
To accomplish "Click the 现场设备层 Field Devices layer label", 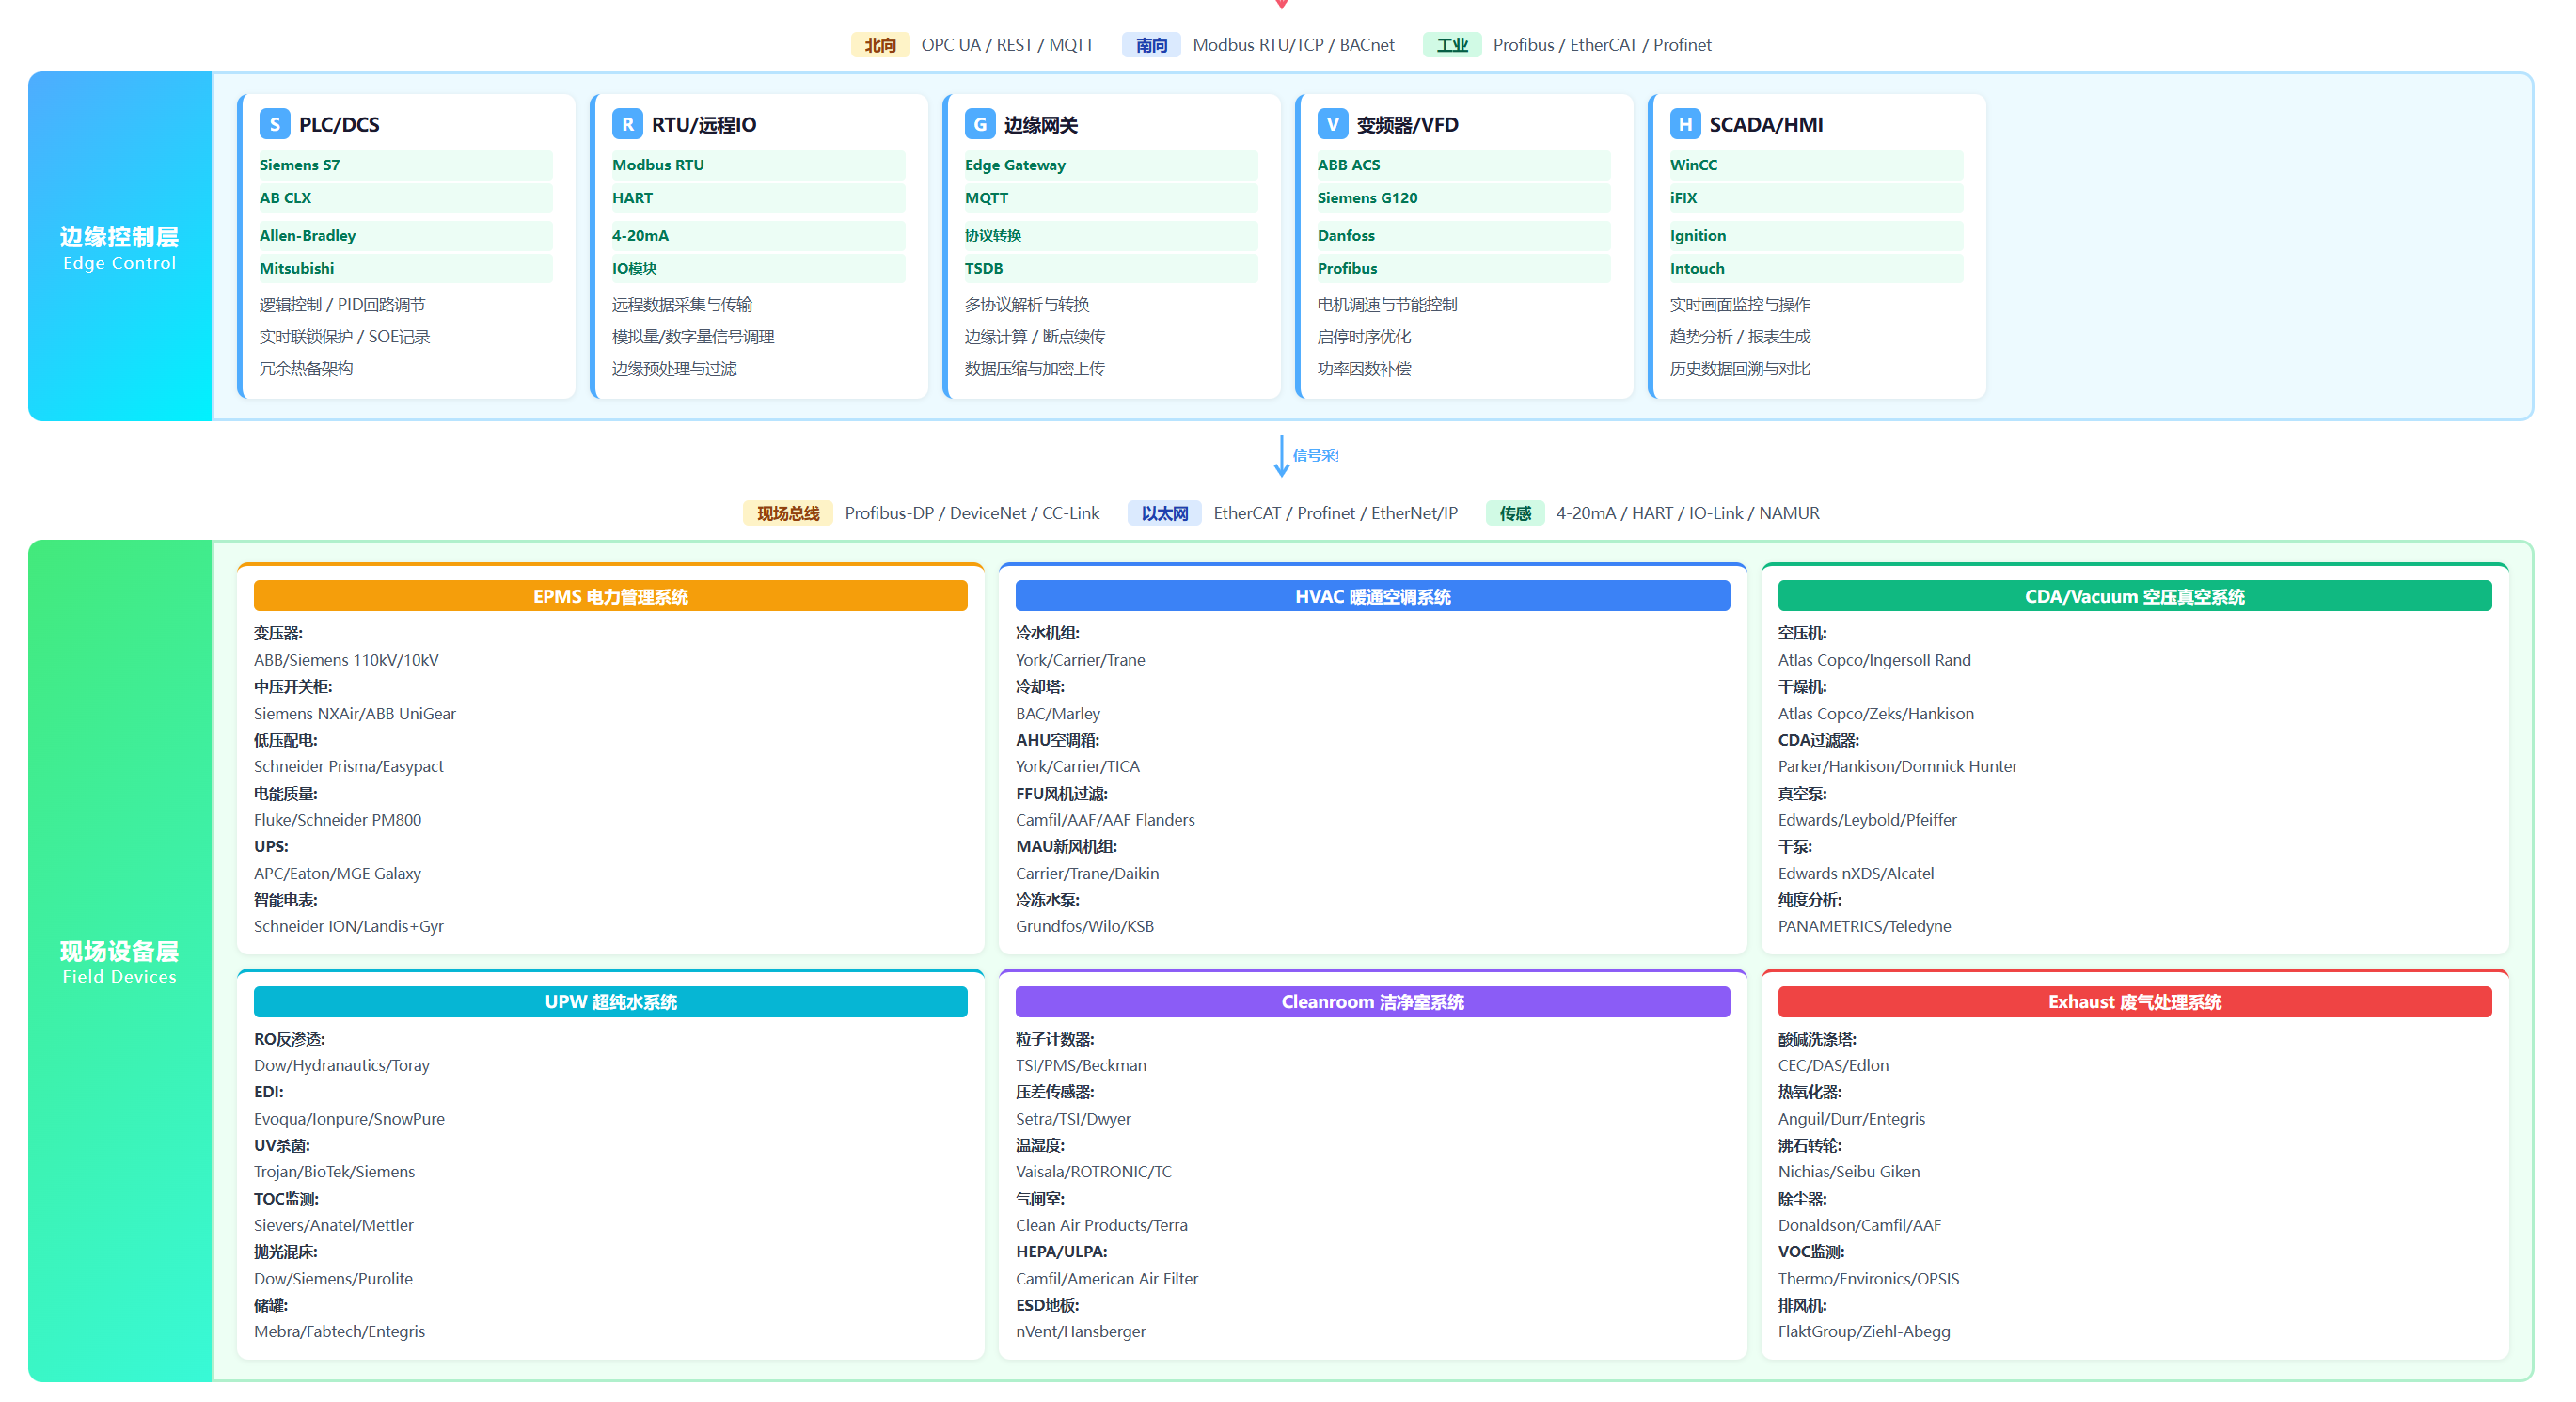I will [x=120, y=961].
